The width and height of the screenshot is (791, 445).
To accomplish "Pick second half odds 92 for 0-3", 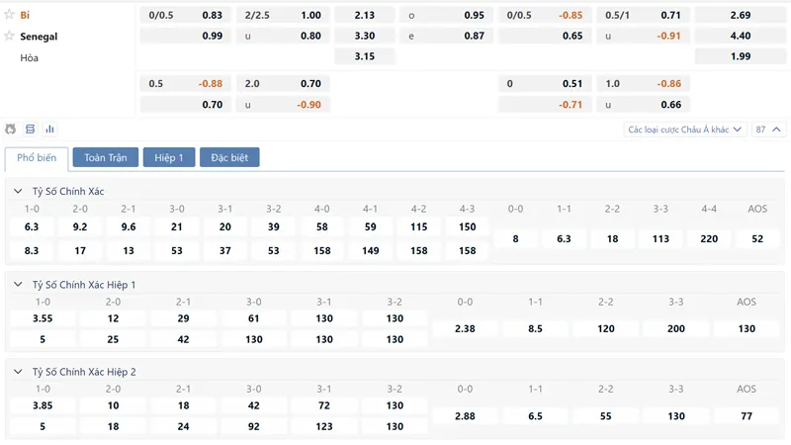I will coord(254,426).
